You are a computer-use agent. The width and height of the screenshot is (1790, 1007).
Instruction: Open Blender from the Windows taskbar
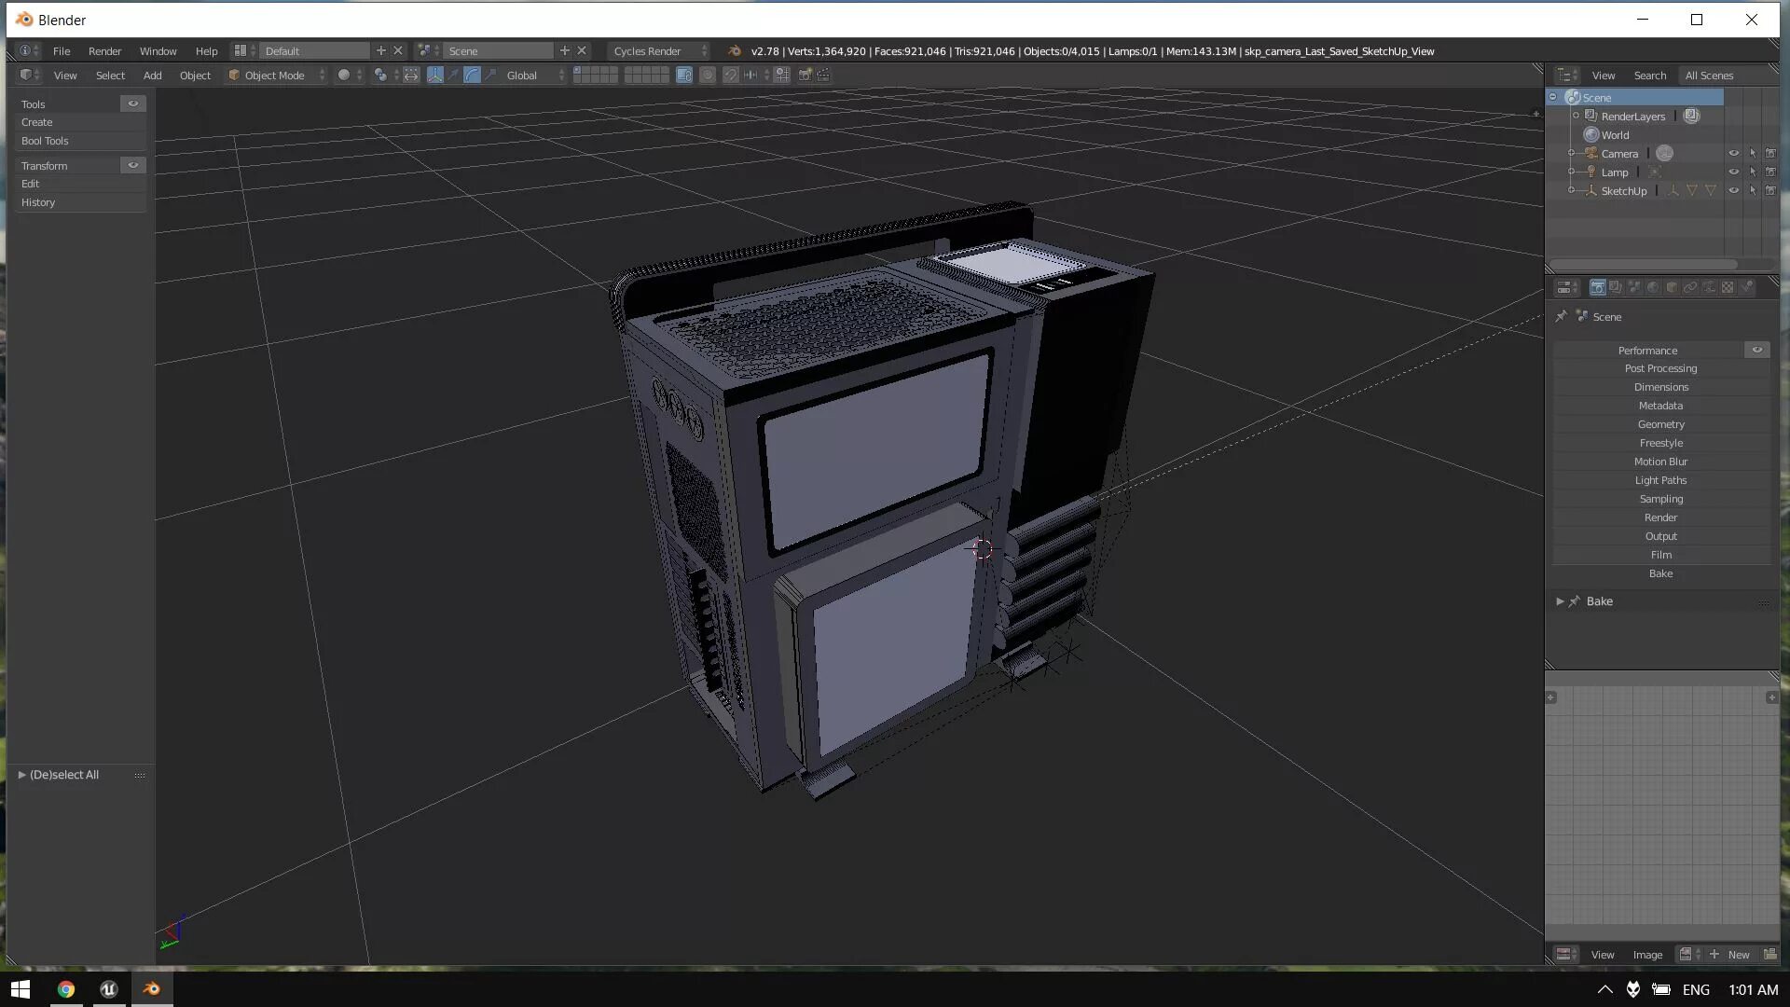(x=152, y=989)
